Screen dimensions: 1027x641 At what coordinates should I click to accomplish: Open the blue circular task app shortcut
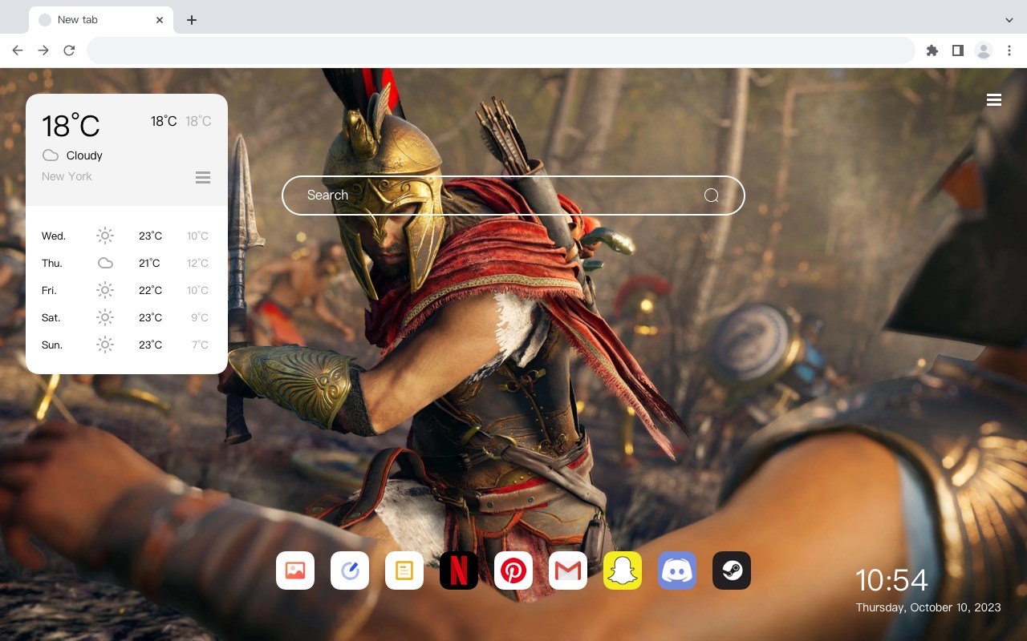[350, 570]
